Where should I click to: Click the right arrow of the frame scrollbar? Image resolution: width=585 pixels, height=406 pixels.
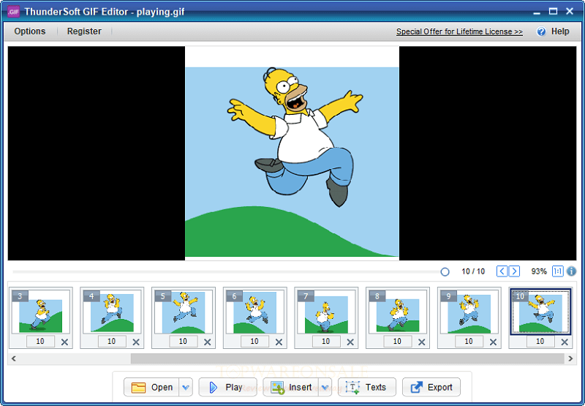(570, 358)
